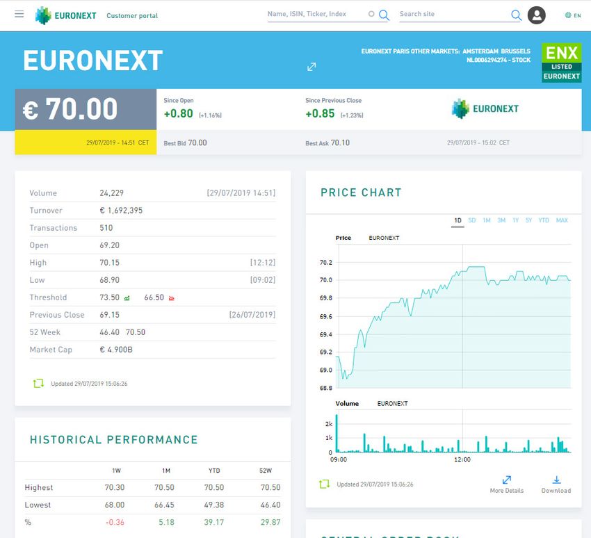This screenshot has width=591, height=538.
Task: Click the 1M percent change 5.18
Action: pos(167,522)
